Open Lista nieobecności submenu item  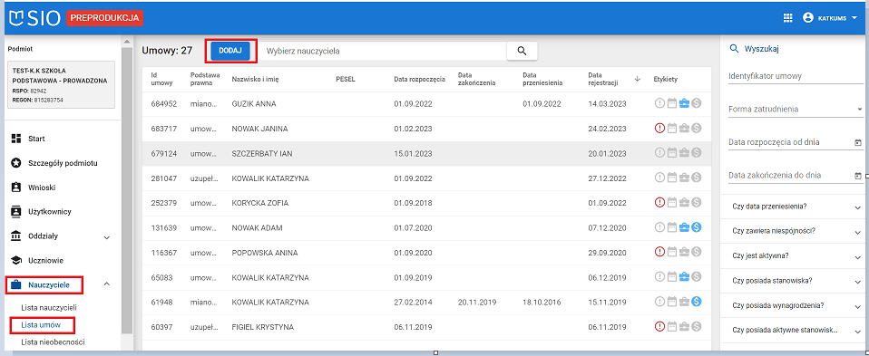[53, 342]
